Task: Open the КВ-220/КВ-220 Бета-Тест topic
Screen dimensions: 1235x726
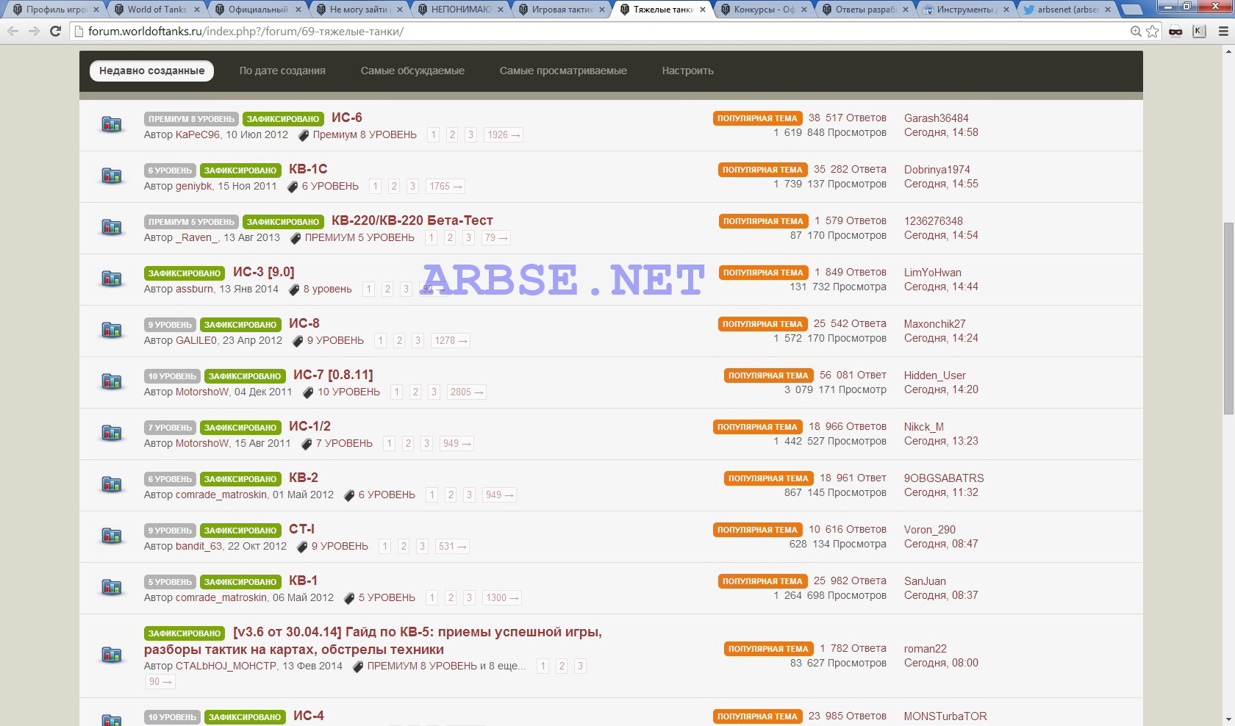Action: pyautogui.click(x=412, y=220)
